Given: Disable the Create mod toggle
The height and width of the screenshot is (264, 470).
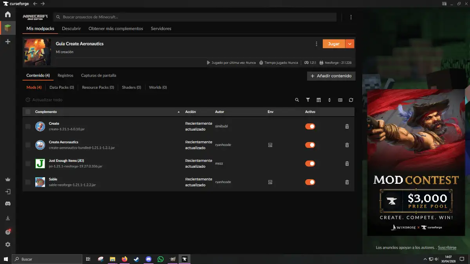Looking at the screenshot, I should click(310, 126).
